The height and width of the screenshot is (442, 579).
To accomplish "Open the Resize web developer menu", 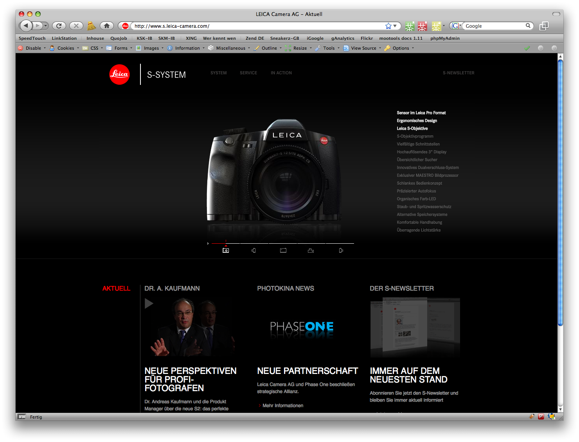I will point(299,48).
